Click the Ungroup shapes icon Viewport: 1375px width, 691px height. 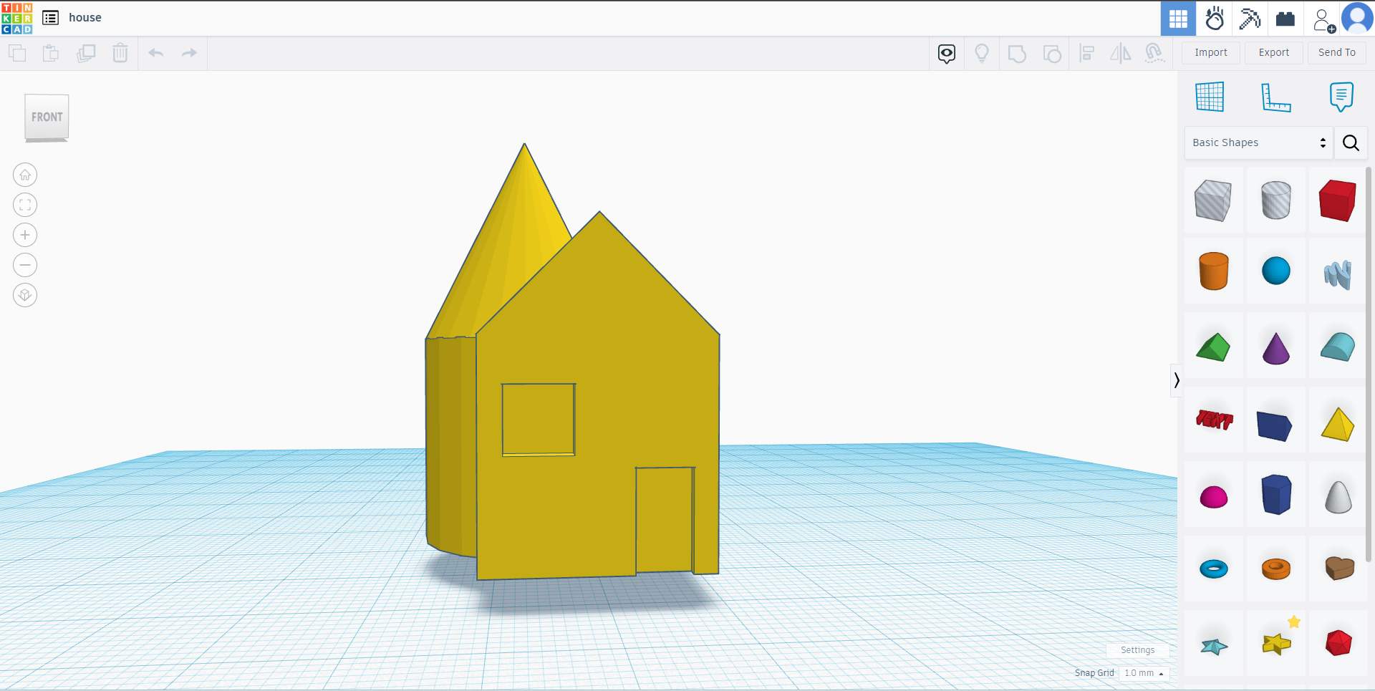click(x=1052, y=54)
